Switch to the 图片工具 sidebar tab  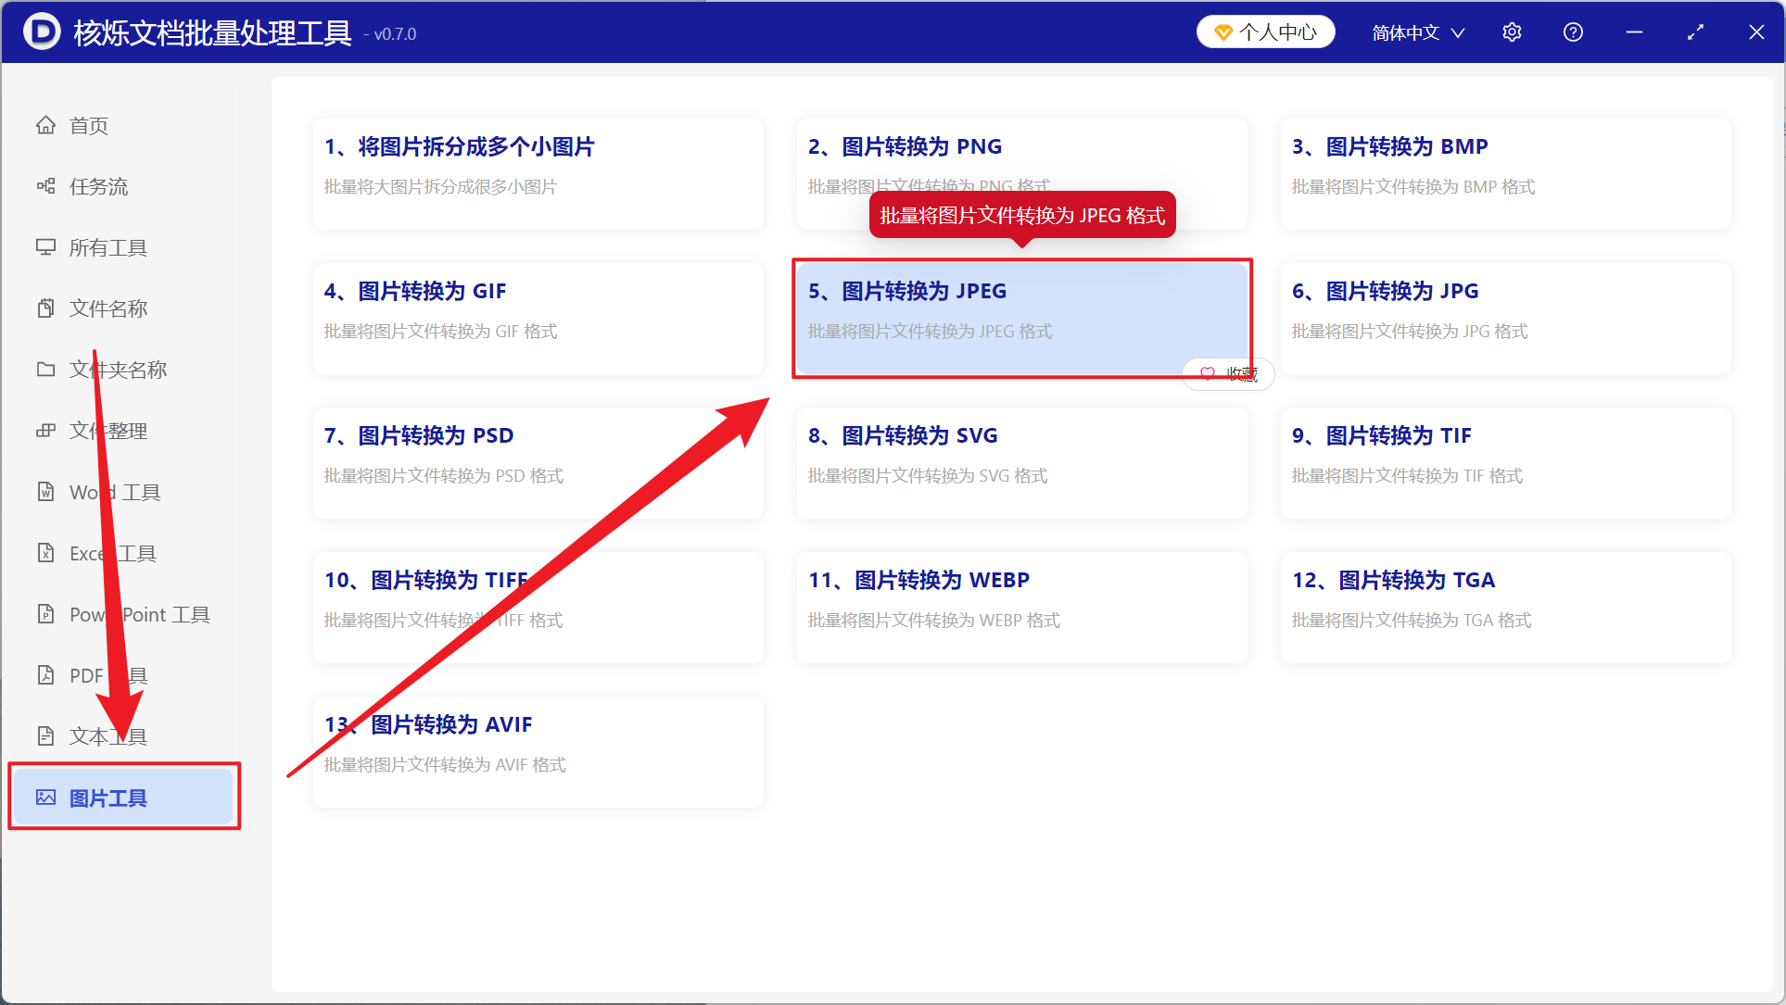coord(122,798)
